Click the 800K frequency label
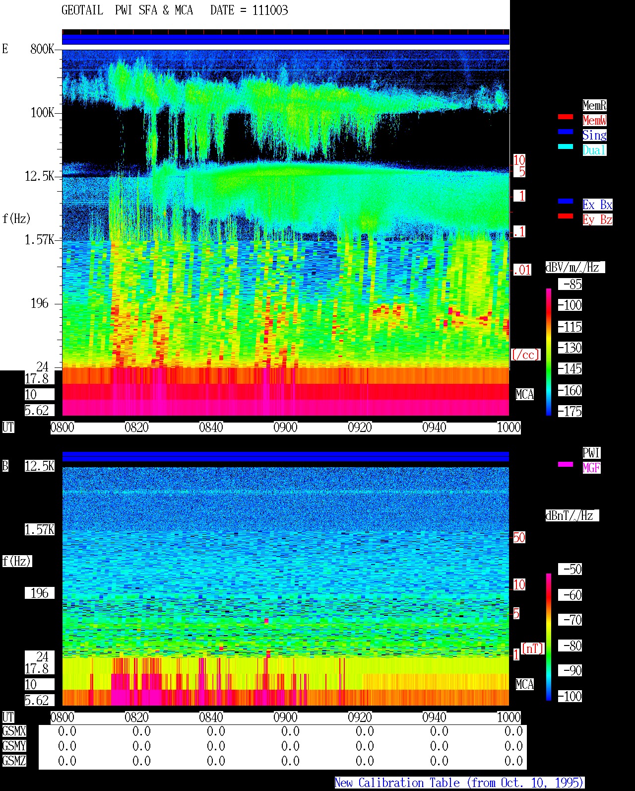635x791 pixels. 42,49
